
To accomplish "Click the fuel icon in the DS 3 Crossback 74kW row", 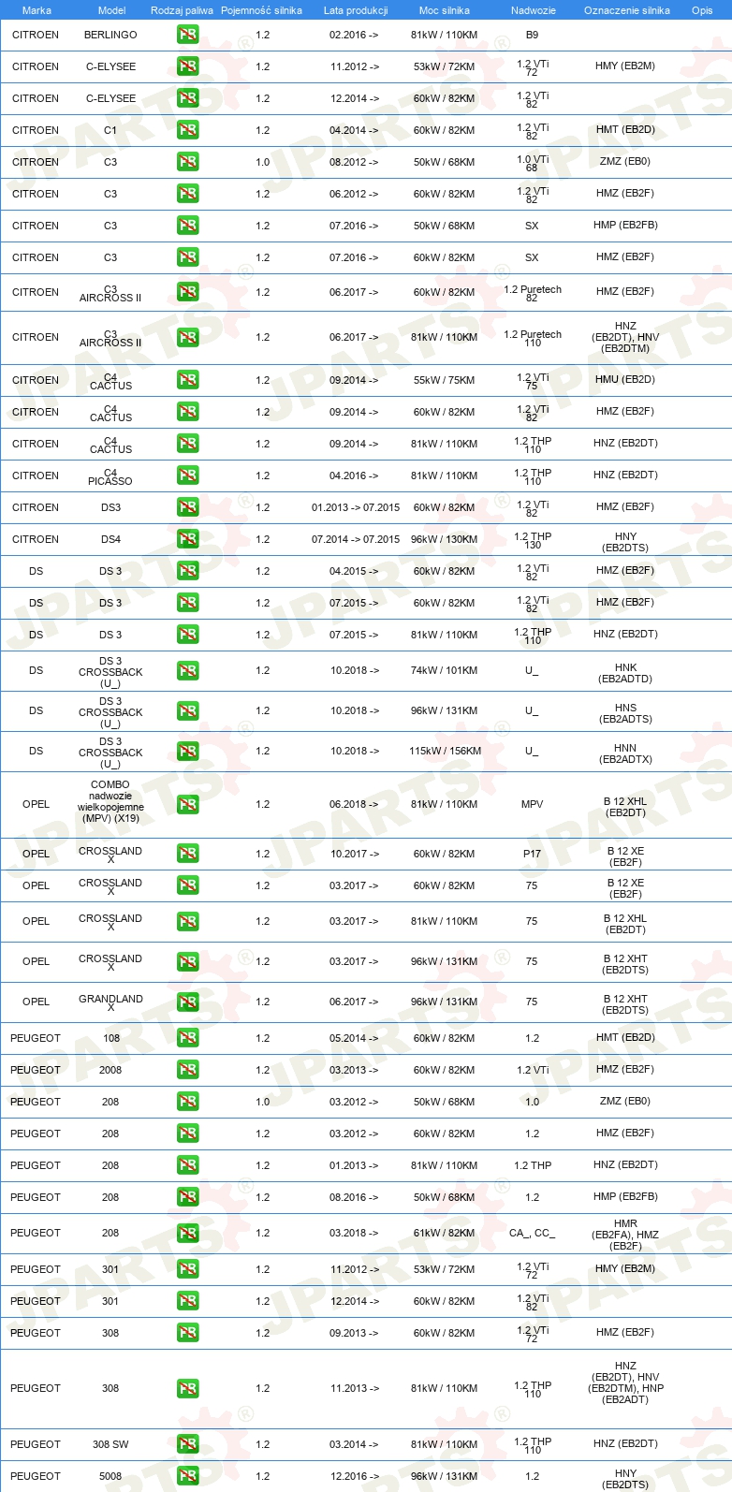I will 187,670.
